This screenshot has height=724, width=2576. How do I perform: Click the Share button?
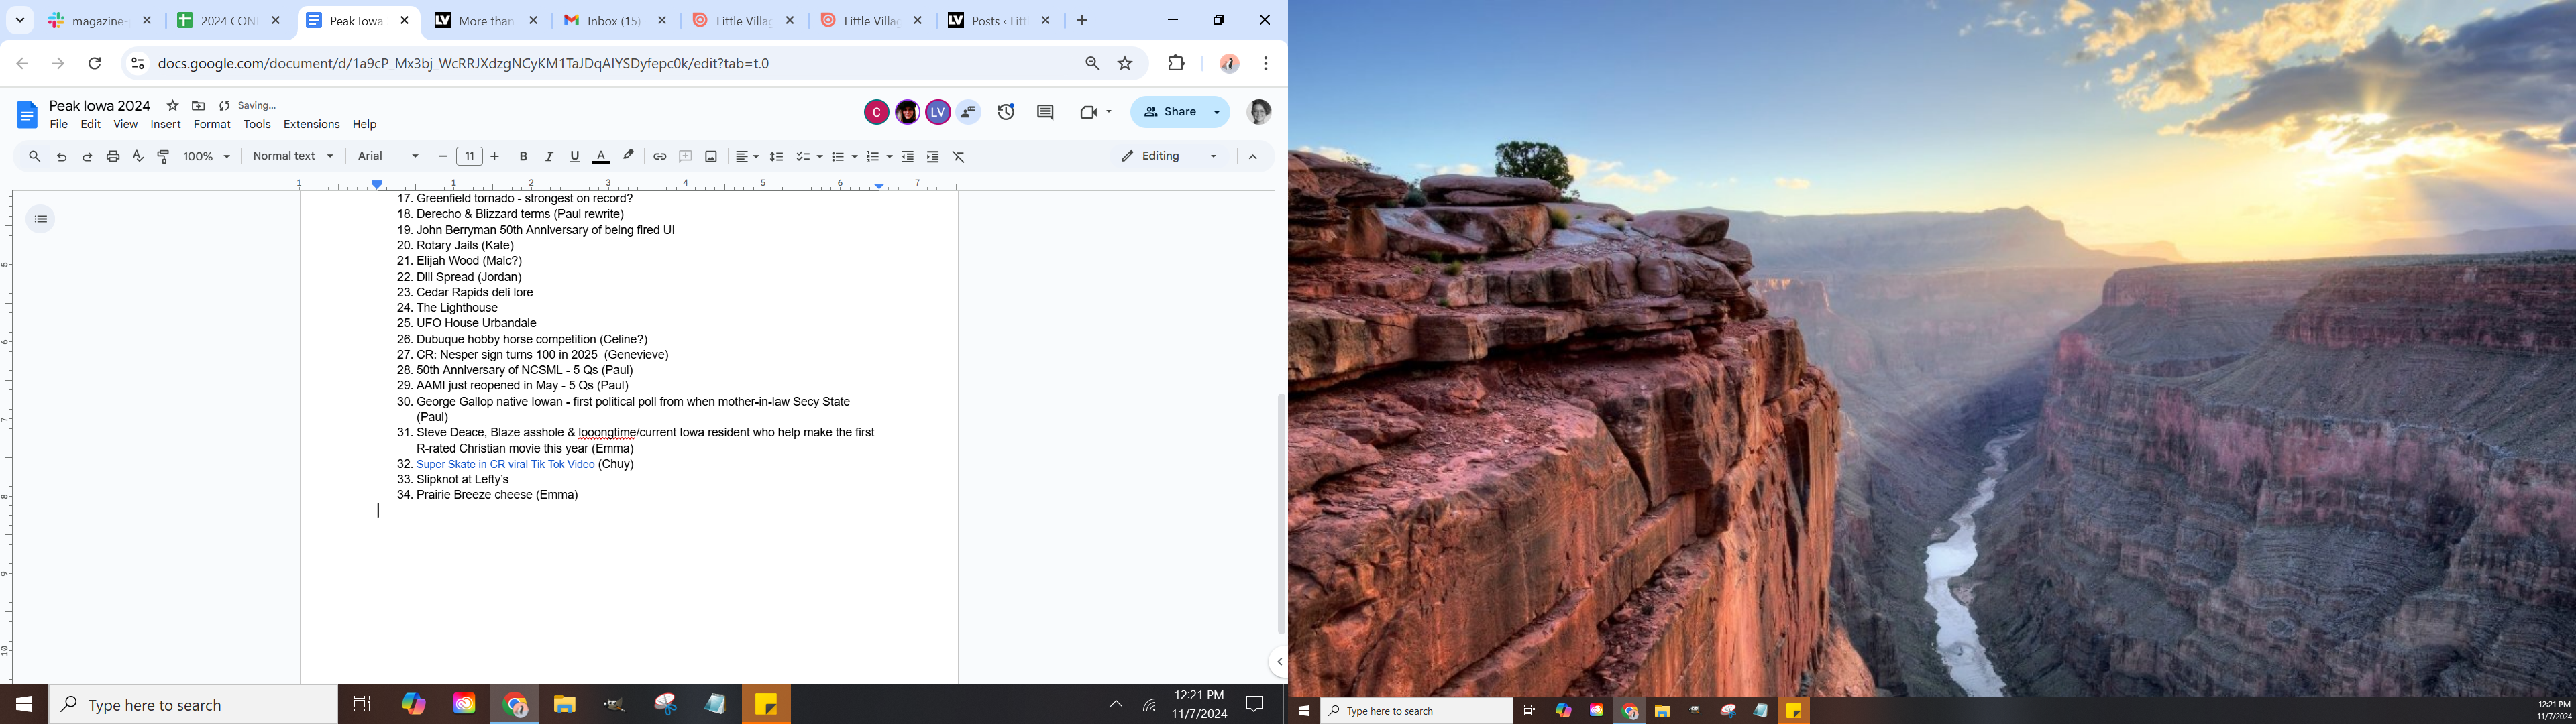pyautogui.click(x=1169, y=112)
